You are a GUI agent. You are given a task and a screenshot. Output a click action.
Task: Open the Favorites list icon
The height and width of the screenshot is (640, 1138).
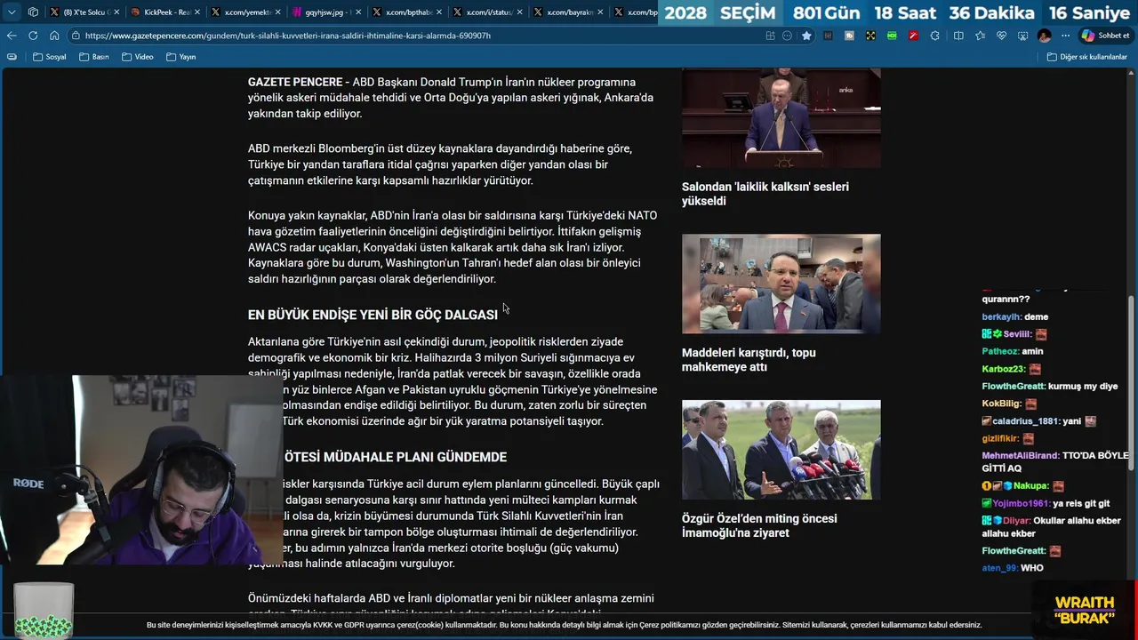(980, 36)
